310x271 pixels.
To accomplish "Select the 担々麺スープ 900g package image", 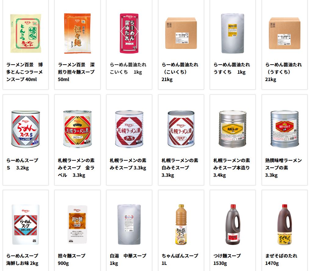I will (77, 225).
